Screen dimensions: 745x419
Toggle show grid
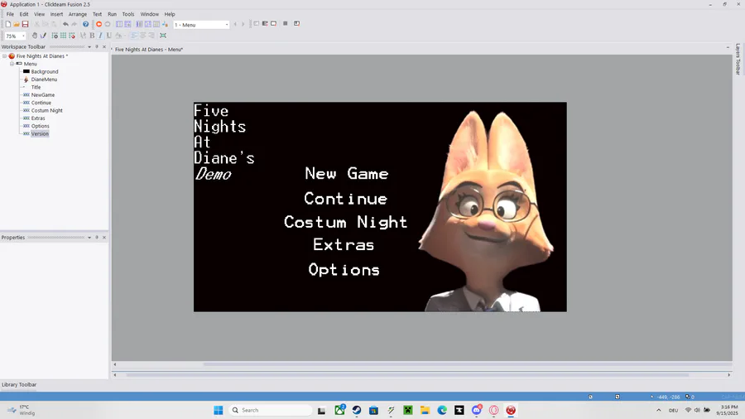pos(63,36)
